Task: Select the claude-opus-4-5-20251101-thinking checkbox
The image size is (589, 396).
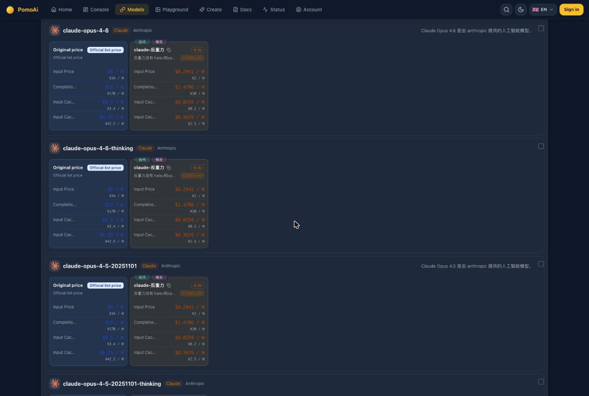Action: pyautogui.click(x=541, y=382)
